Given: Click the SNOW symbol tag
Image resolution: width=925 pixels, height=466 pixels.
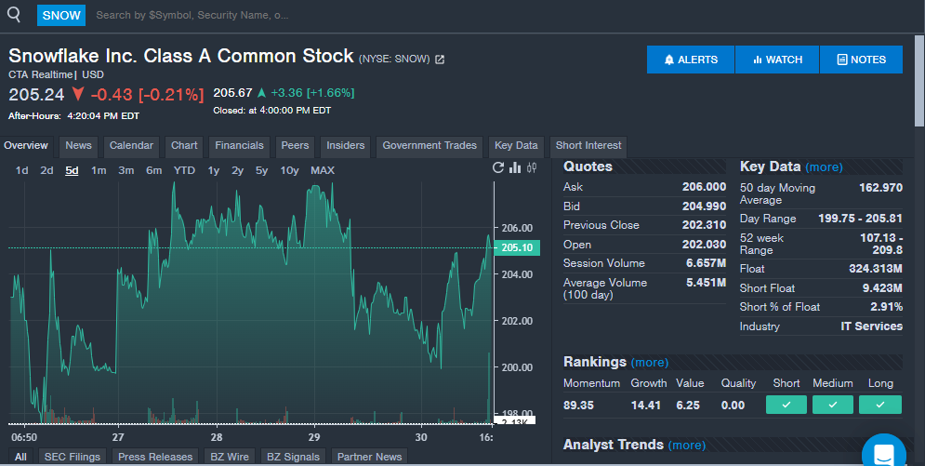Looking at the screenshot, I should (x=61, y=15).
